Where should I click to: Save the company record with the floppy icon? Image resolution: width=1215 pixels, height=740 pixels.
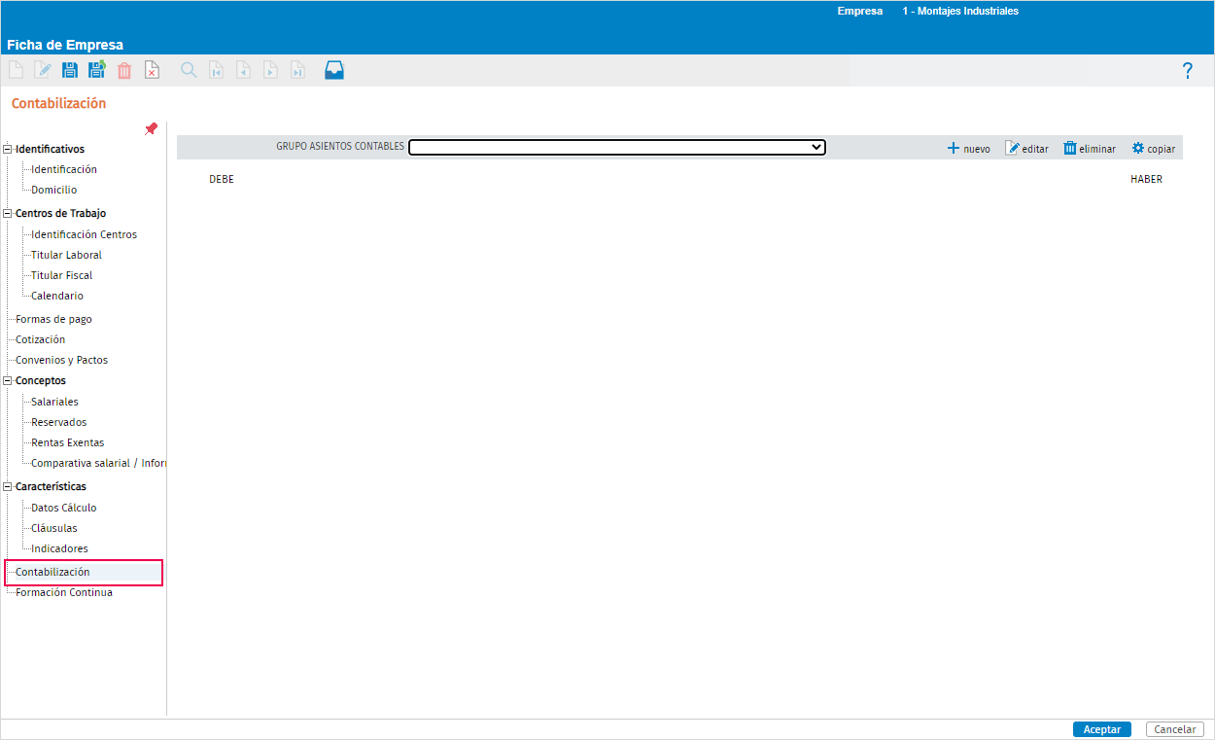click(70, 70)
